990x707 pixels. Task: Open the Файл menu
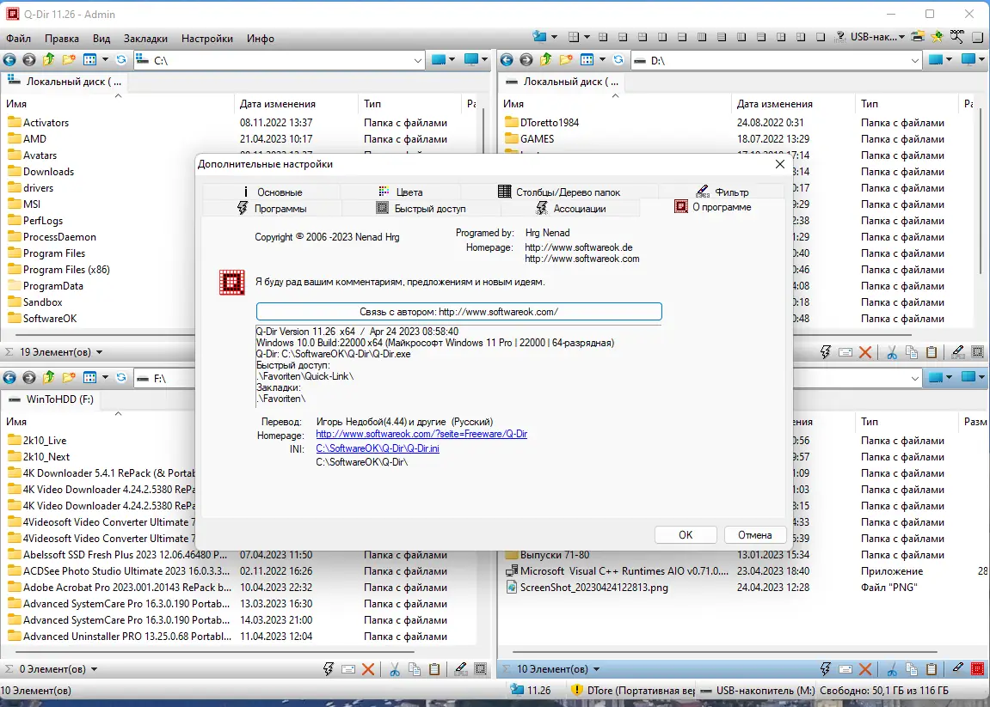[x=18, y=39]
